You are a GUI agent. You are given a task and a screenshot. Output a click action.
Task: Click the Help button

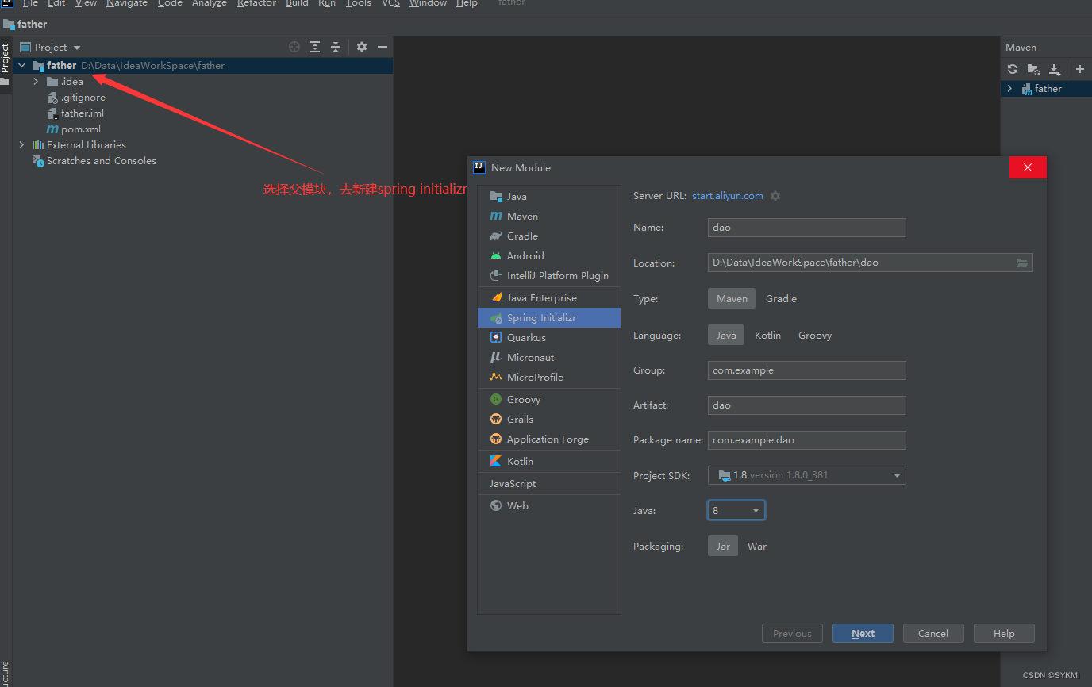tap(1004, 633)
